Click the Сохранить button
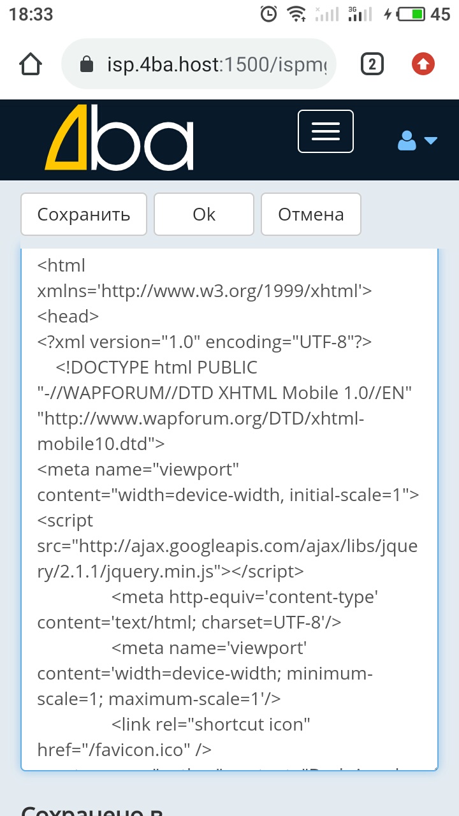The height and width of the screenshot is (816, 459). (84, 215)
